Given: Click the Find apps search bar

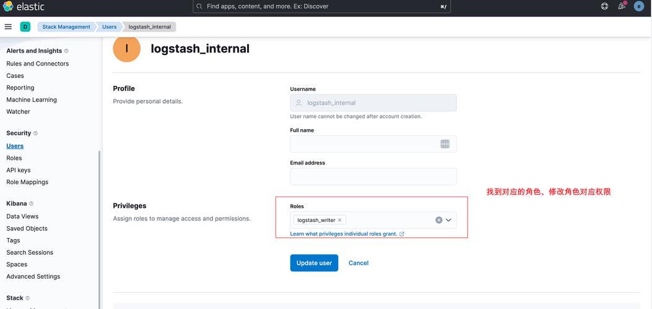Looking at the screenshot, I should pos(322,6).
